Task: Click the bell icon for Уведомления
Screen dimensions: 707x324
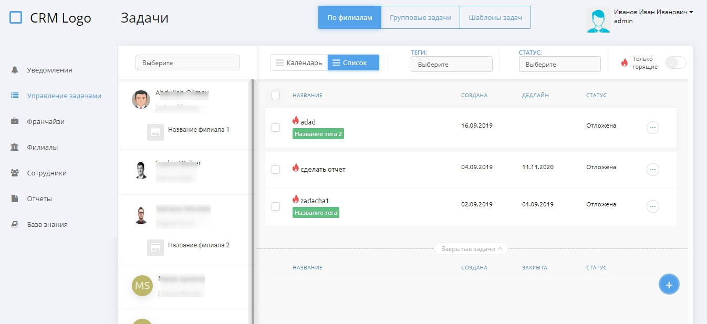Action: point(15,70)
